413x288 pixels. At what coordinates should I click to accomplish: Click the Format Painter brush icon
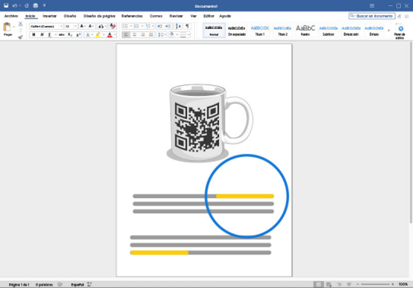click(x=20, y=36)
